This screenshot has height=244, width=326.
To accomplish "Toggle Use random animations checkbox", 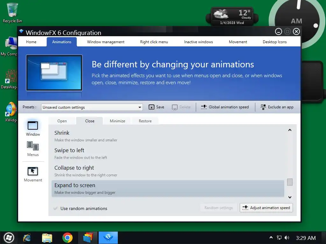I will [x=55, y=208].
